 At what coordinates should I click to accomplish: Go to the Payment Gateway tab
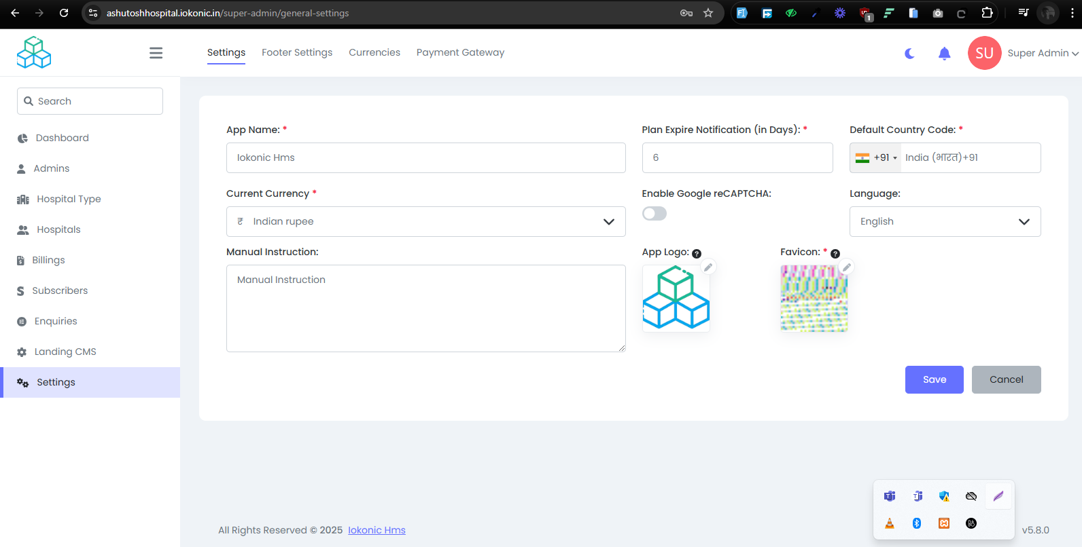pyautogui.click(x=460, y=53)
